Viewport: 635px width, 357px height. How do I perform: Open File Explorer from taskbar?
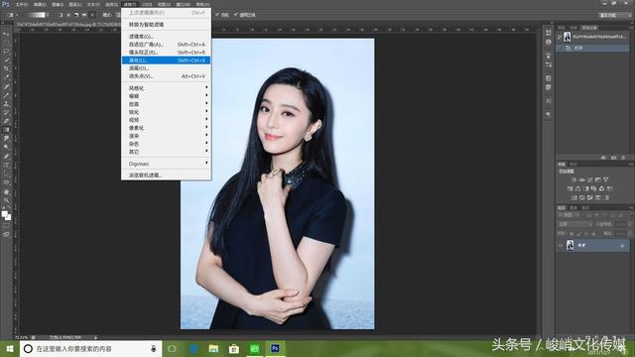[x=213, y=348]
